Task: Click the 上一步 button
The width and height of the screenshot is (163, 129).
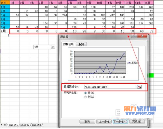Action: click(103, 122)
